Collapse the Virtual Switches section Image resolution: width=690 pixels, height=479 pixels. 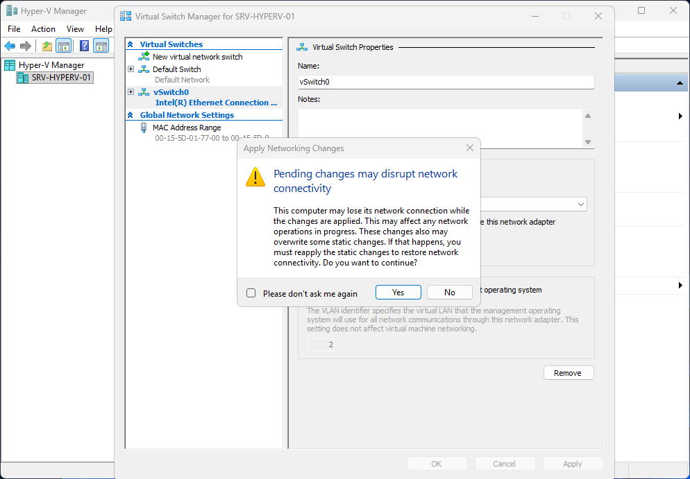coord(131,44)
